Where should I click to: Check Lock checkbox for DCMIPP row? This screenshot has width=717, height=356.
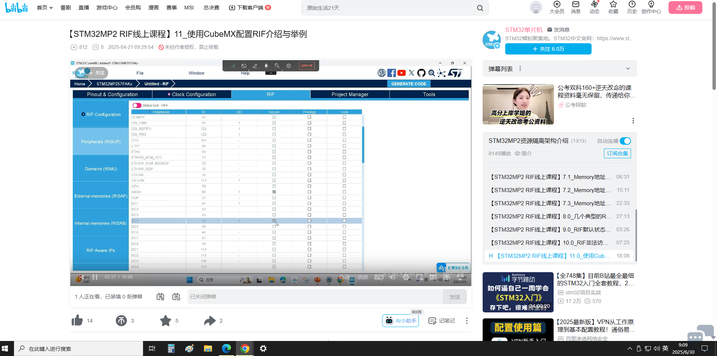coord(344,117)
